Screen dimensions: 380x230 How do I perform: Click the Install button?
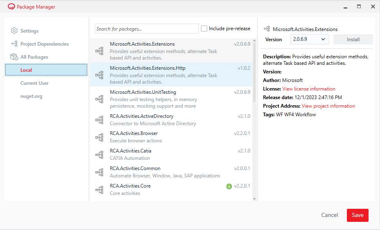[x=353, y=40]
